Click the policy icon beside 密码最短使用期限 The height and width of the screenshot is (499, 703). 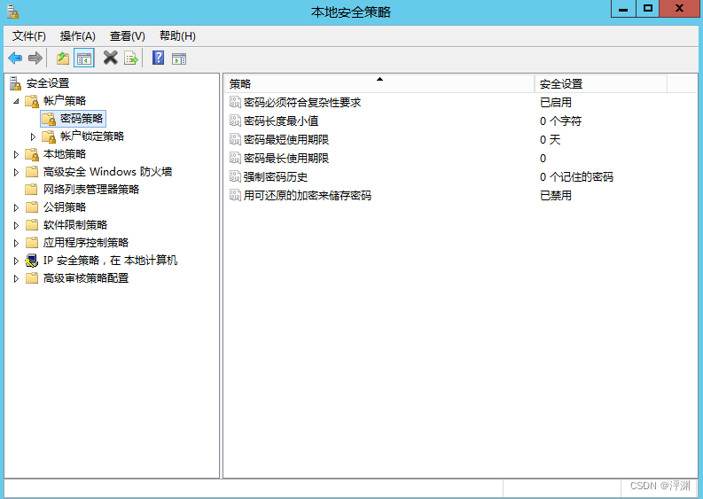[236, 139]
